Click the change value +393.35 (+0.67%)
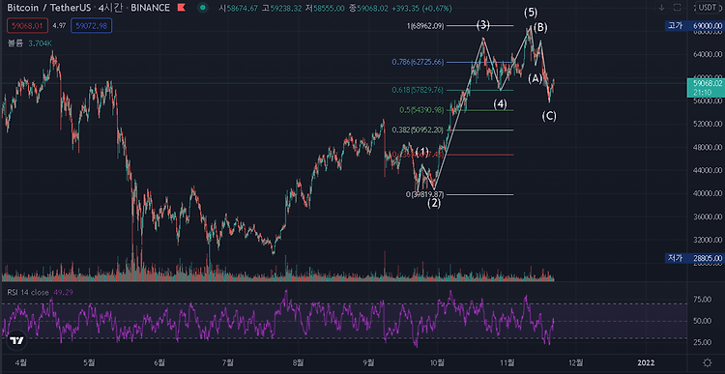 422,9
